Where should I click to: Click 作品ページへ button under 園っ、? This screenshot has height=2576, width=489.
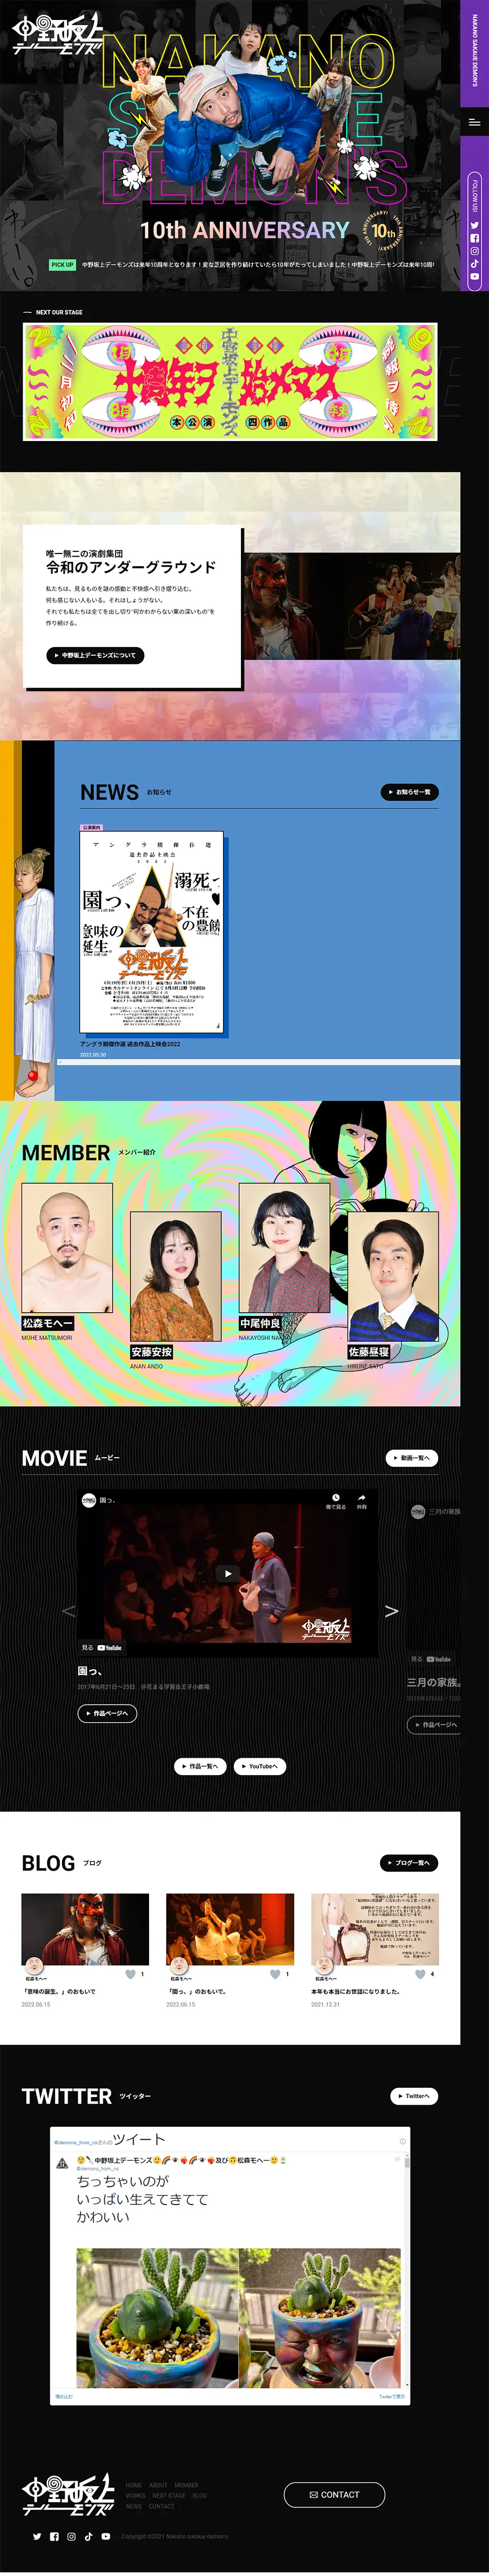107,1713
